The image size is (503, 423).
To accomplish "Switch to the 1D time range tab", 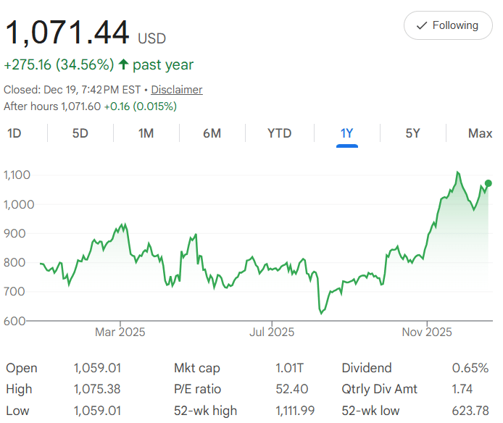I will tap(14, 133).
